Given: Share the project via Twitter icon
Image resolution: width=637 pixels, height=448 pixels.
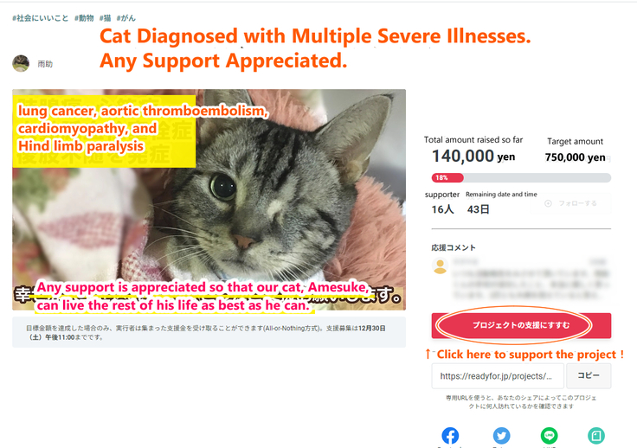Looking at the screenshot, I should tap(501, 436).
